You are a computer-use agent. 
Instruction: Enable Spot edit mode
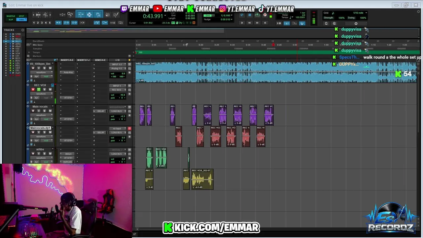[x=22, y=16]
